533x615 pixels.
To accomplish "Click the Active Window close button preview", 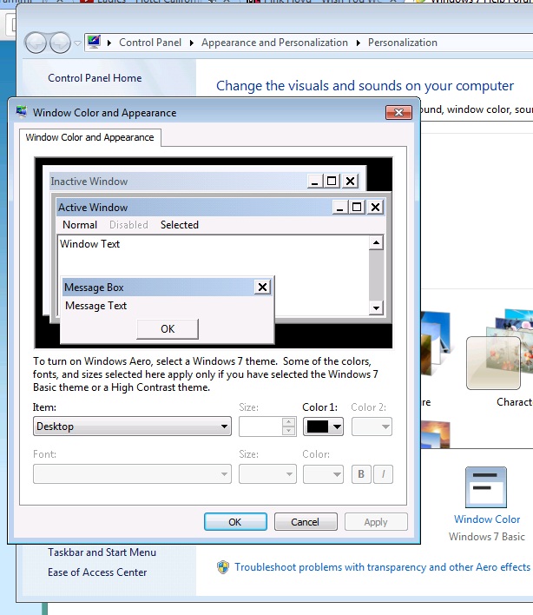I will coord(375,207).
